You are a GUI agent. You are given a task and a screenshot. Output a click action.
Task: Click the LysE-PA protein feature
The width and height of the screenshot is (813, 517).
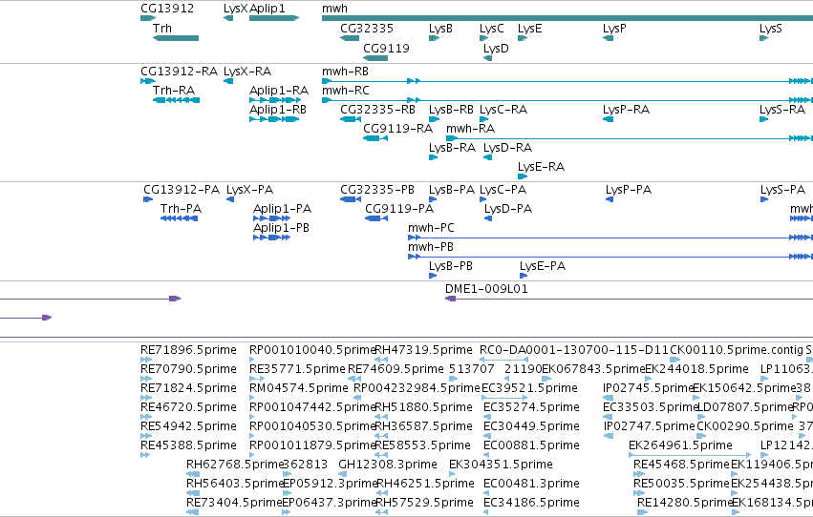(524, 276)
